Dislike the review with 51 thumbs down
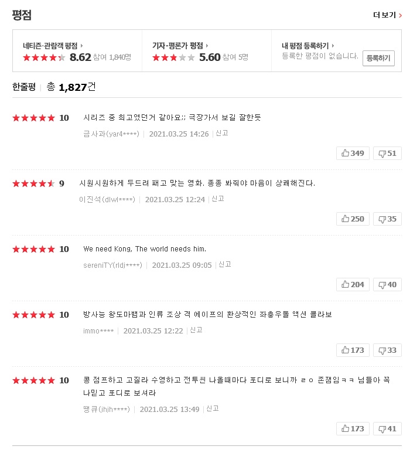Screen dimensions: 410x453 (387, 153)
